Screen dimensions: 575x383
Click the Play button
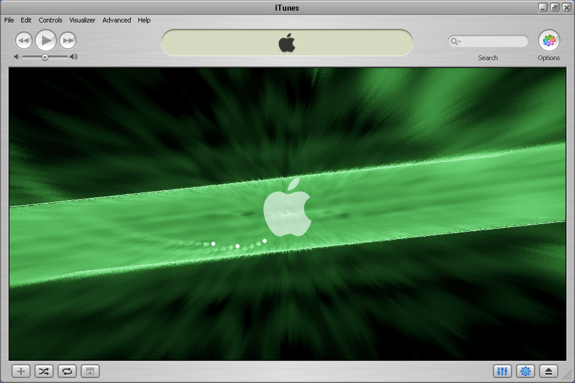click(46, 40)
